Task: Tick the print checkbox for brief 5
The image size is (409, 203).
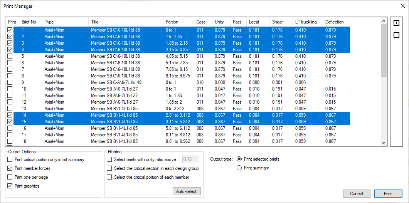Action: (10, 56)
